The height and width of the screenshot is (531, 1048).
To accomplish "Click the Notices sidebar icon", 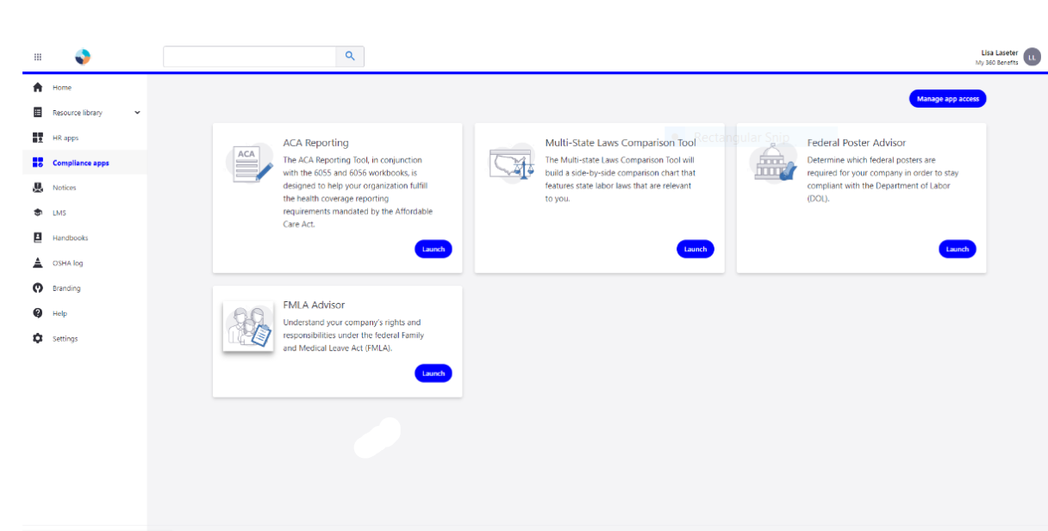I will pos(38,188).
